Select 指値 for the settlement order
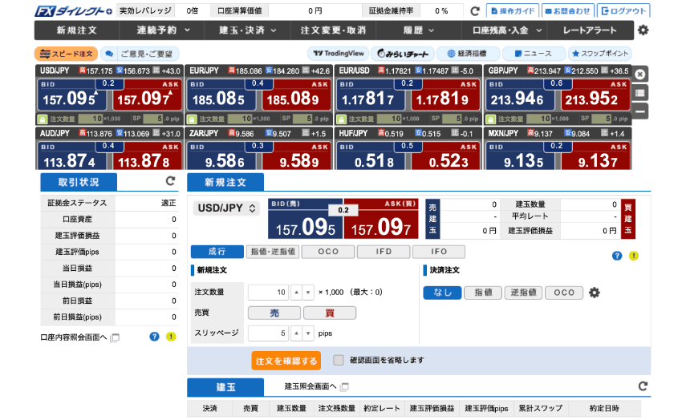 [483, 293]
